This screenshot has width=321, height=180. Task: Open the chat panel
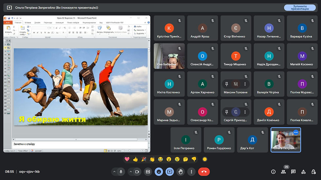tap(293, 172)
